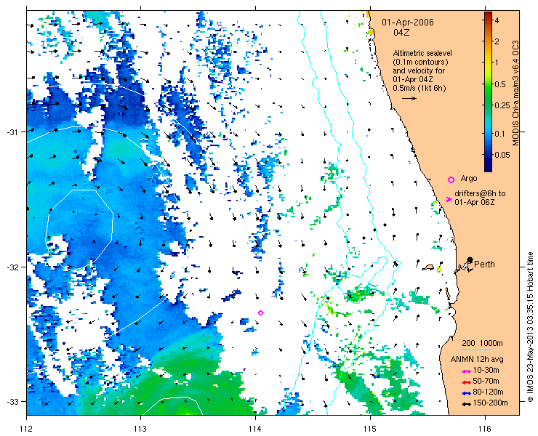
Task: Click latitude axis label -33
Action: click(12, 401)
